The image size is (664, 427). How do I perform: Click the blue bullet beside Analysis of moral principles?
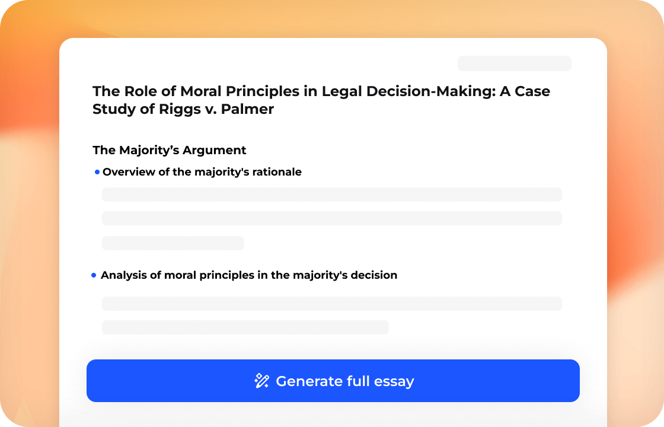tap(94, 275)
